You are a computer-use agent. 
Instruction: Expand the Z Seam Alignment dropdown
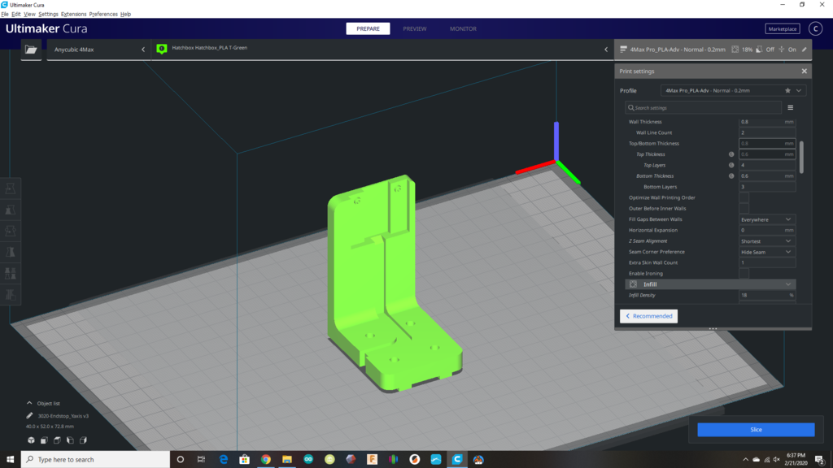click(766, 241)
